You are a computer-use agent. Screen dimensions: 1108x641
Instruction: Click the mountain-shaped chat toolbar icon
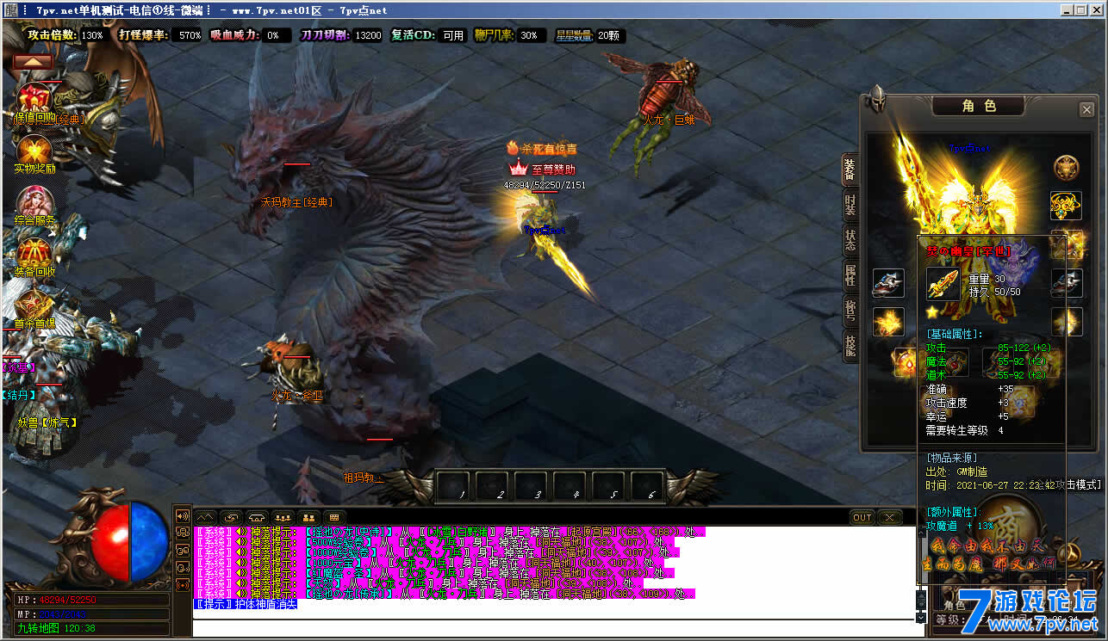pos(205,517)
